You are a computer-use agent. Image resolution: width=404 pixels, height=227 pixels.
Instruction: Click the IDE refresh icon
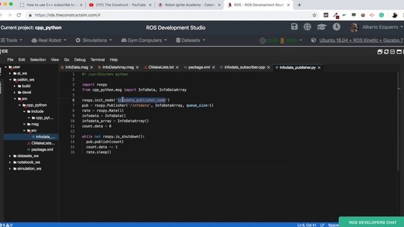[386, 52]
